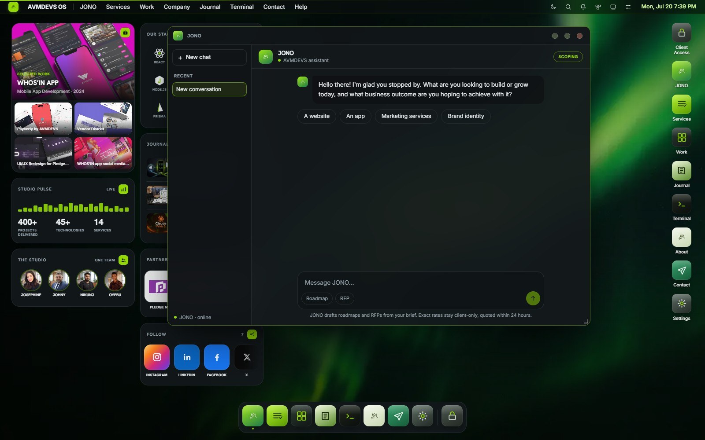Click the RFP chip below the message box

[345, 298]
